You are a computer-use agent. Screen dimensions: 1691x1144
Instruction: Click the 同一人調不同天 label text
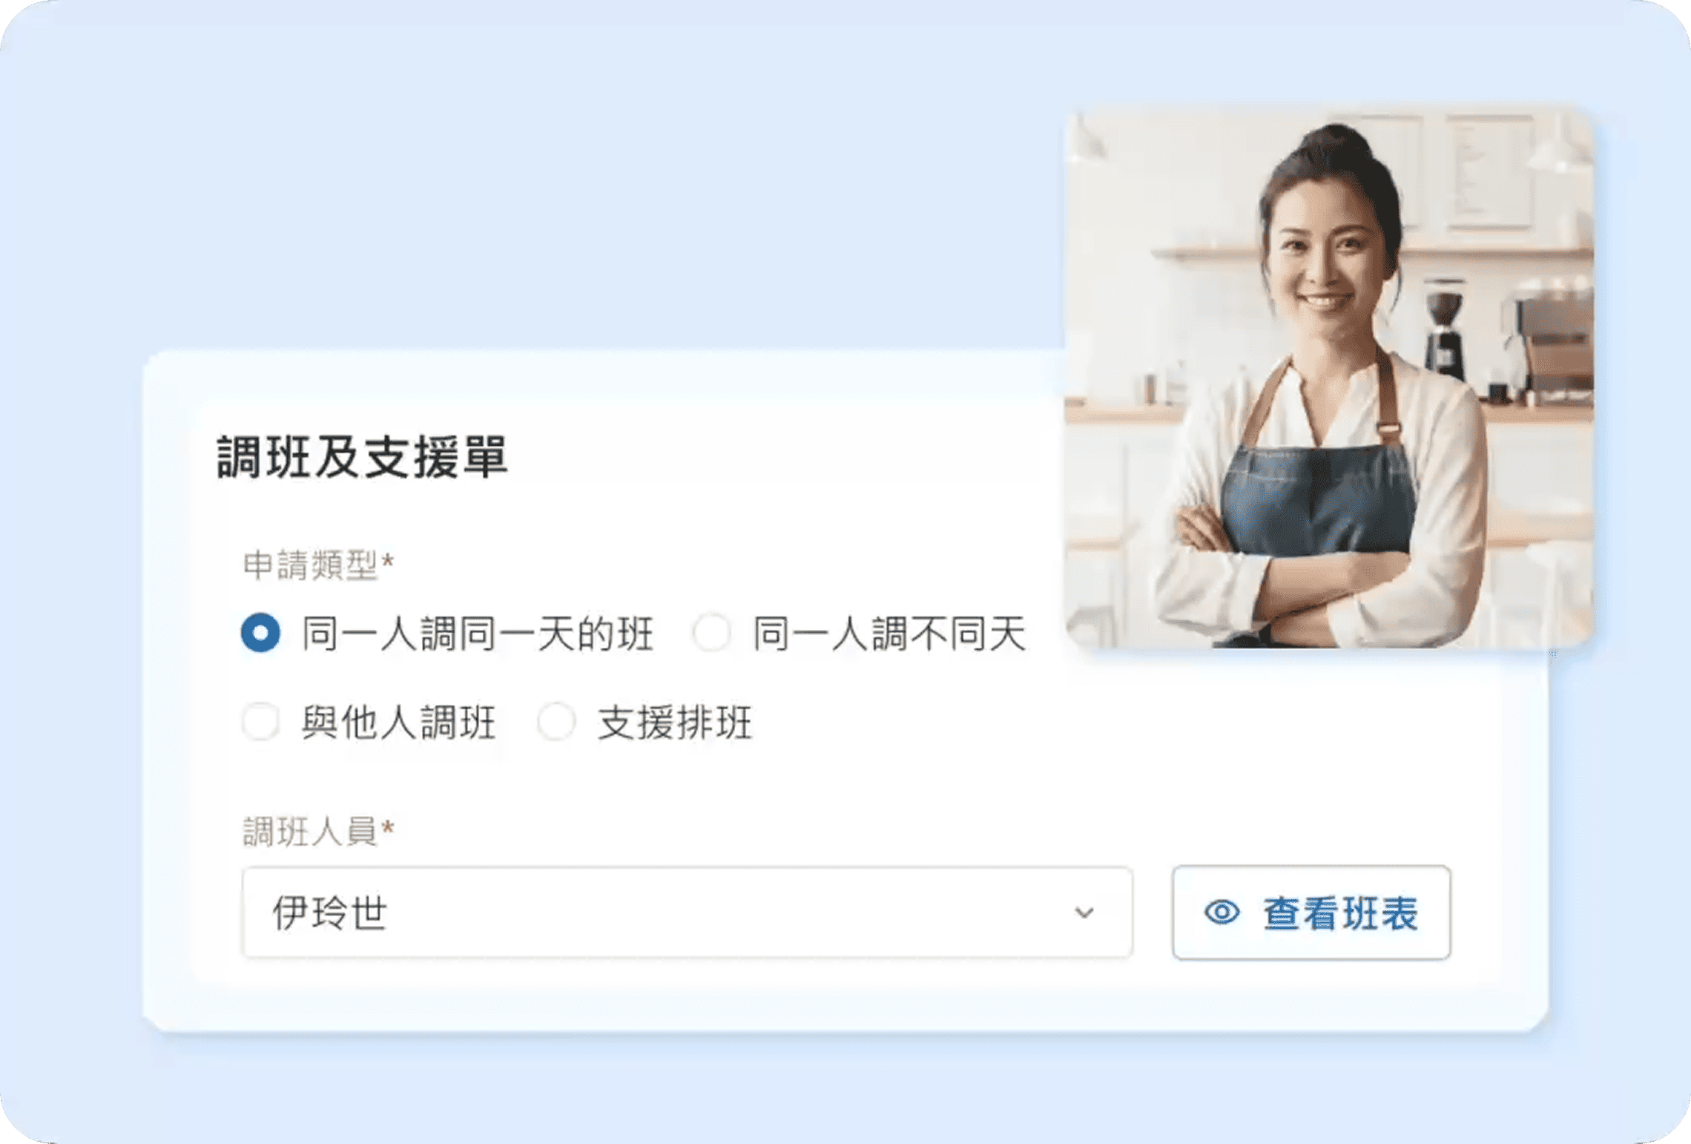tap(889, 634)
